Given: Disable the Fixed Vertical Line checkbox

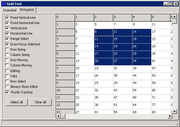Looking at the screenshot, I should [7, 18].
